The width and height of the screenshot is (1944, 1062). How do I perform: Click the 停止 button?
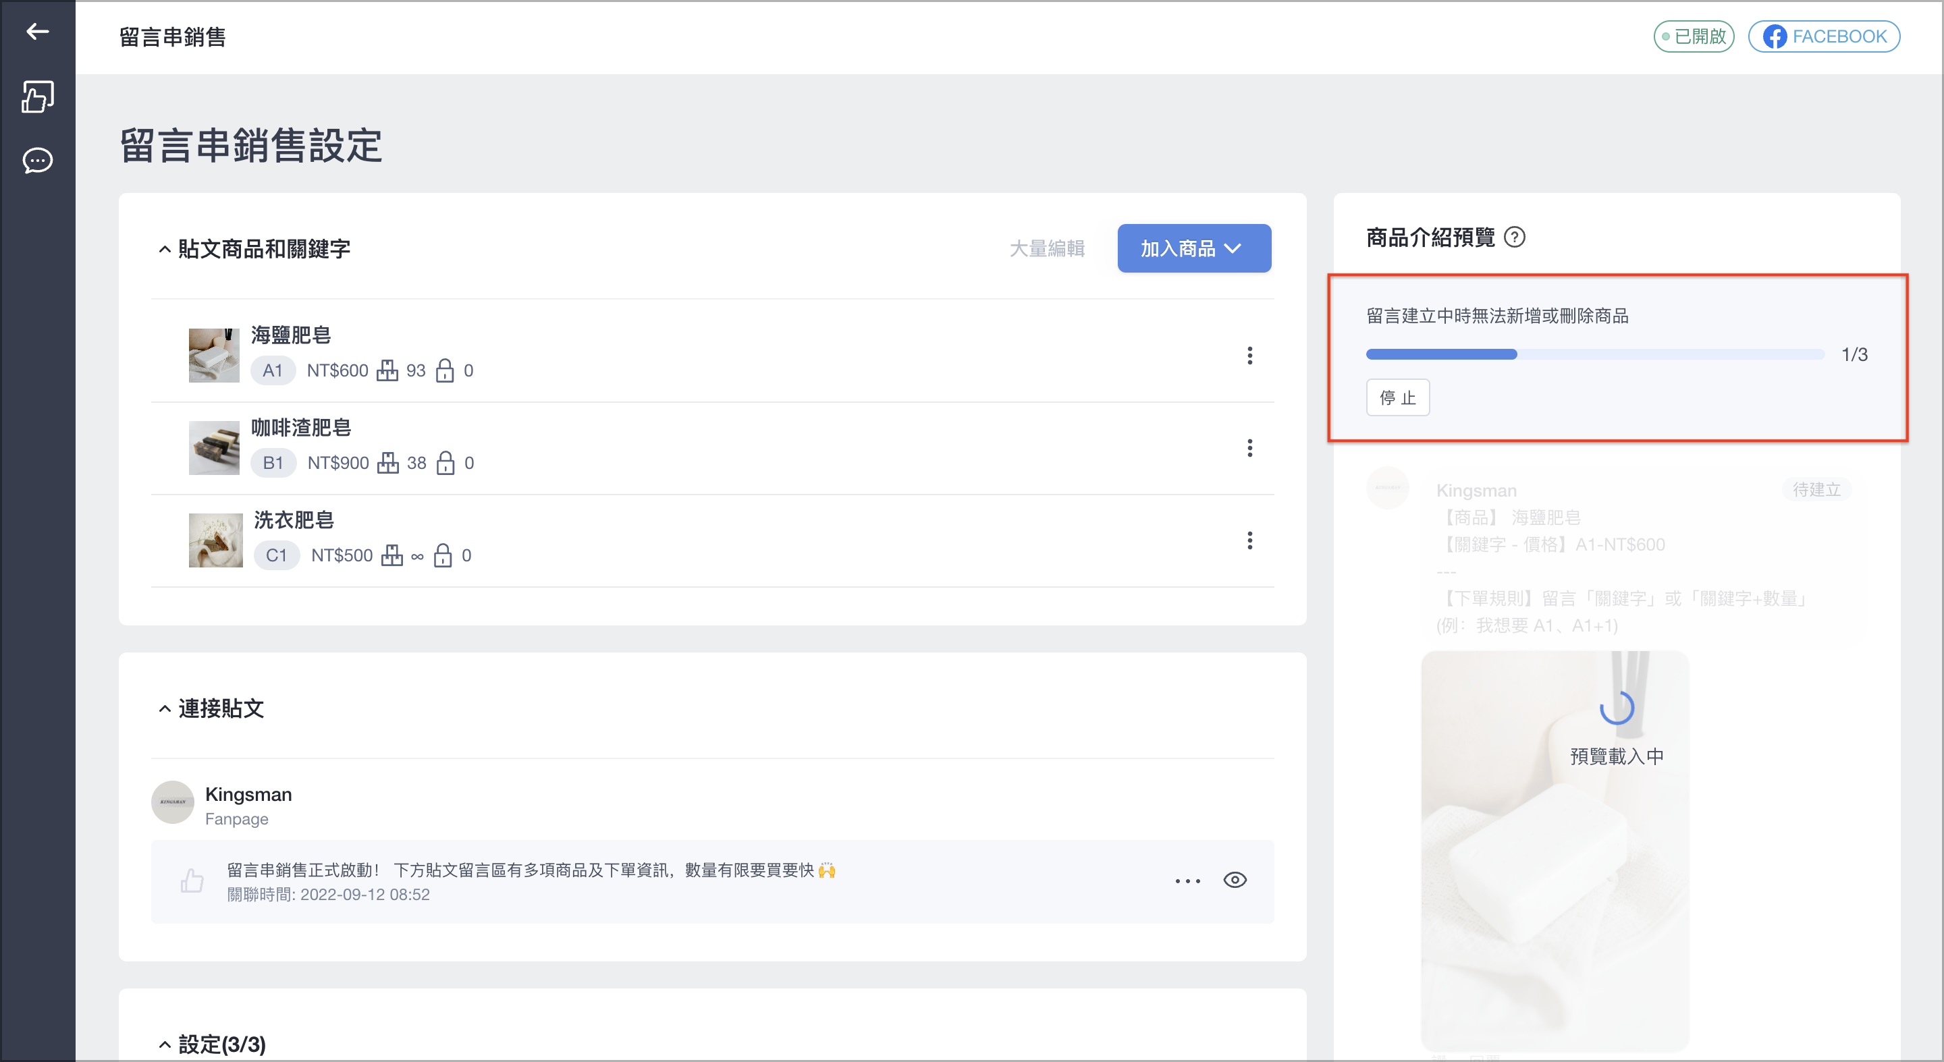tap(1398, 397)
